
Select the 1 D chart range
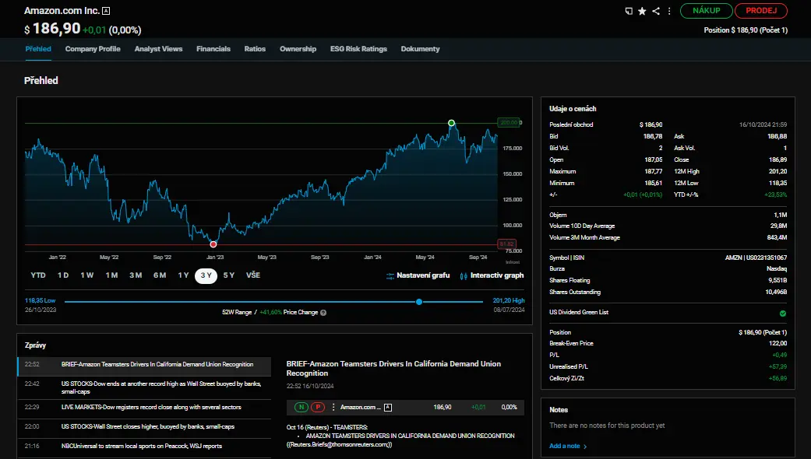pyautogui.click(x=63, y=275)
